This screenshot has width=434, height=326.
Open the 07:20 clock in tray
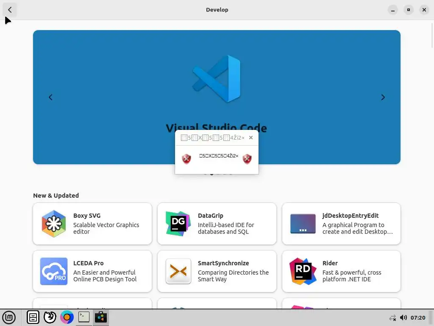click(417, 318)
